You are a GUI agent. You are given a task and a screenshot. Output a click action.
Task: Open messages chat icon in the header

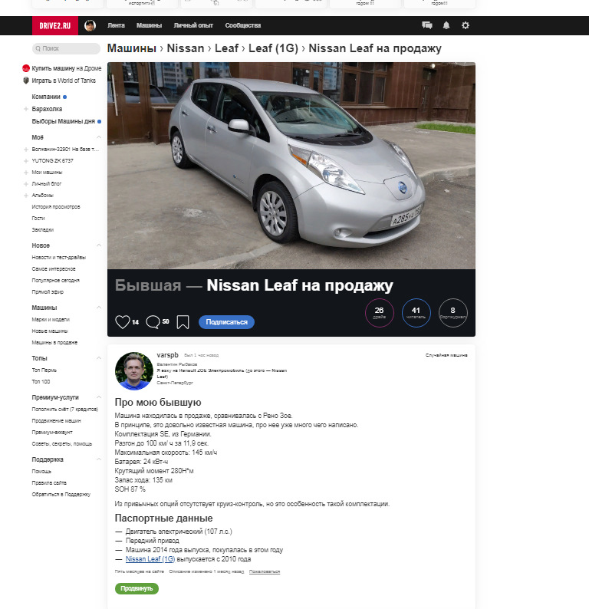click(x=427, y=25)
